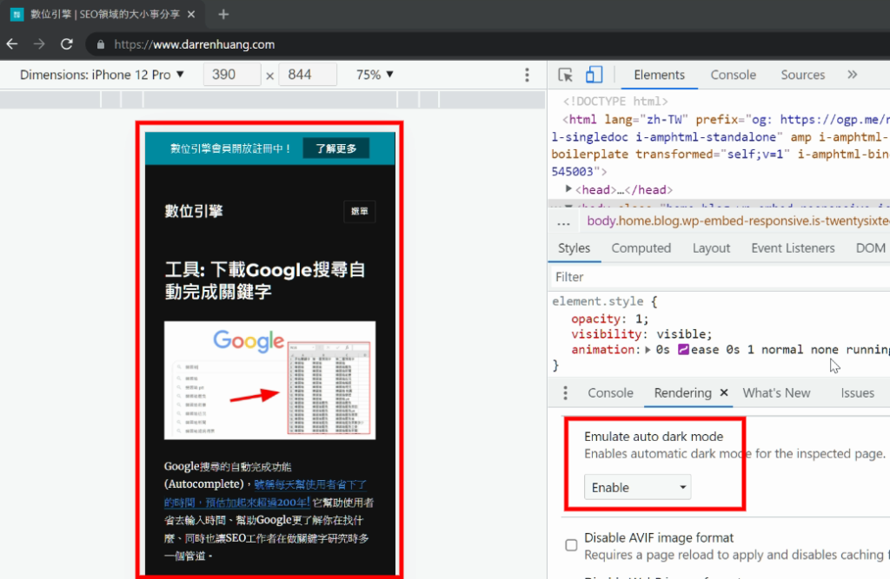Open the Computed pane tab
The height and width of the screenshot is (579, 890).
[641, 247]
